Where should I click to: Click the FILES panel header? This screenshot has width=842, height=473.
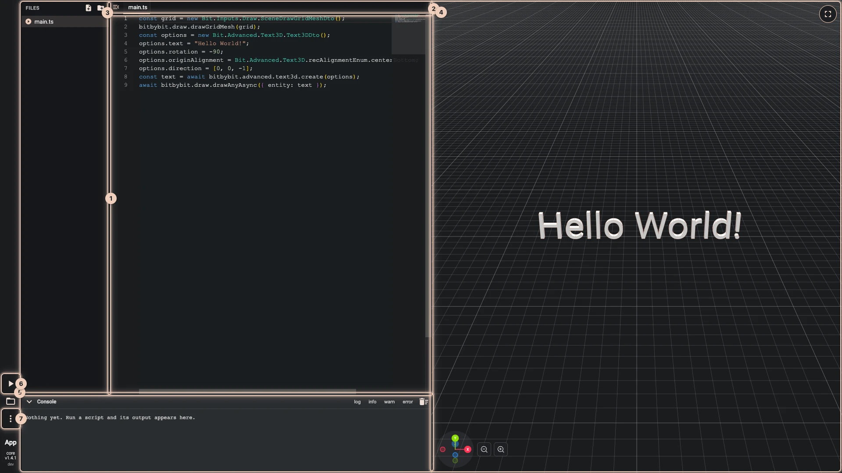click(x=32, y=8)
